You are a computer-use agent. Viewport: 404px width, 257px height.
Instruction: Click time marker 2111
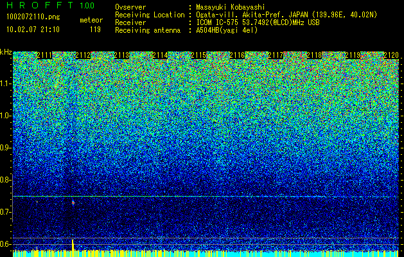(x=44, y=55)
